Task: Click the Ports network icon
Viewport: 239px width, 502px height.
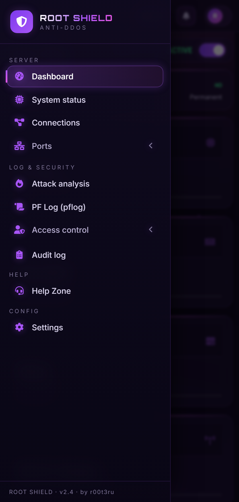Action: [19, 146]
